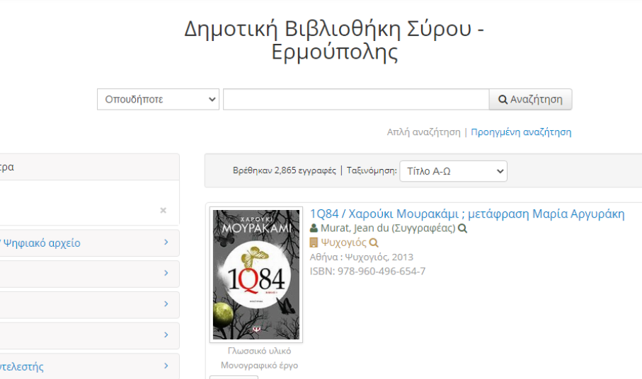642x379 pixels.
Task: Click the magnifier icon beside publisher Ψυχογιός
Action: coord(374,243)
